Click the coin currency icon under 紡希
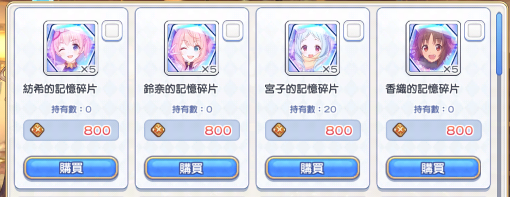 coord(37,130)
